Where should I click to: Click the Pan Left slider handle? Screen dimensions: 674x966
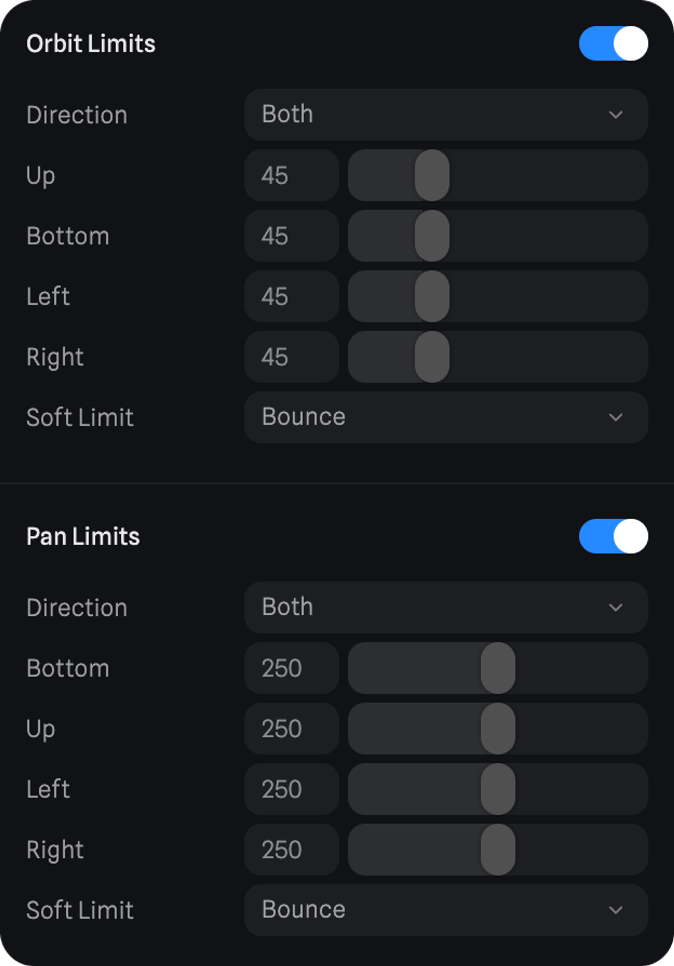click(x=498, y=789)
